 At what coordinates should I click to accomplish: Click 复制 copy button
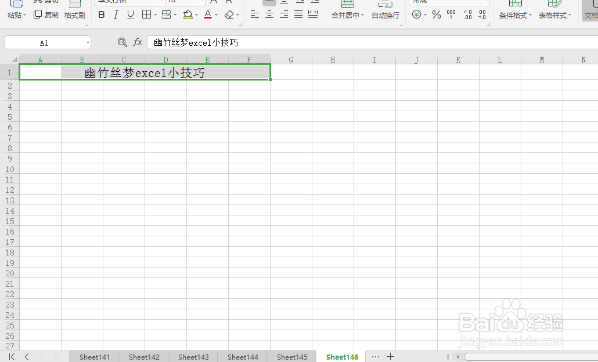(x=46, y=15)
